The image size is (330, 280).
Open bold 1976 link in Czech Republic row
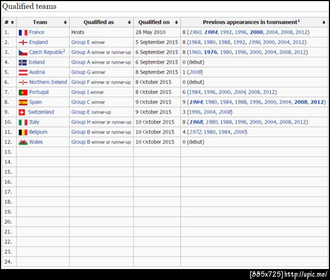click(211, 52)
